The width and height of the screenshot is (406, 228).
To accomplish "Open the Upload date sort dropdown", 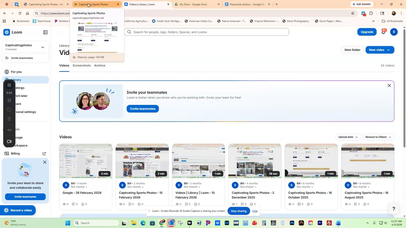I will tap(348, 137).
